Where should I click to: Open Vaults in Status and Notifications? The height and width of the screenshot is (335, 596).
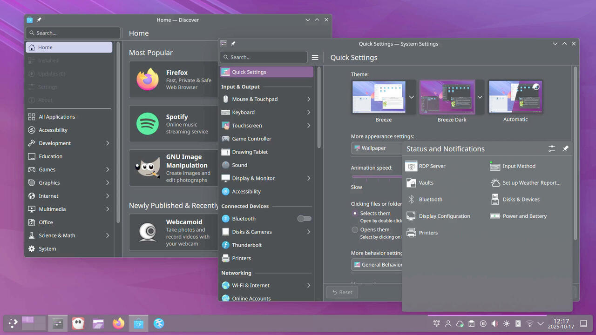[x=426, y=183]
